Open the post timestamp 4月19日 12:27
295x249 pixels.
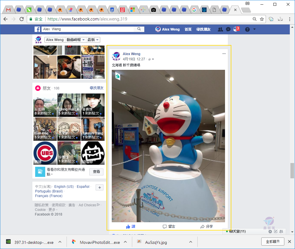point(134,59)
